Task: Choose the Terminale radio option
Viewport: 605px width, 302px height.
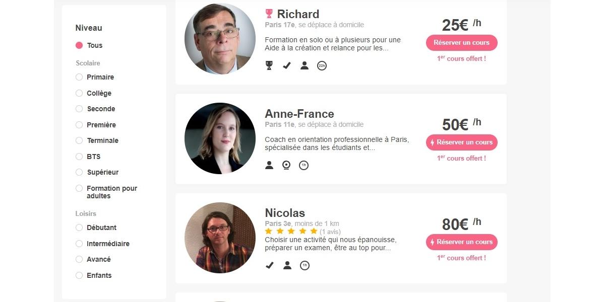Action: pos(79,140)
